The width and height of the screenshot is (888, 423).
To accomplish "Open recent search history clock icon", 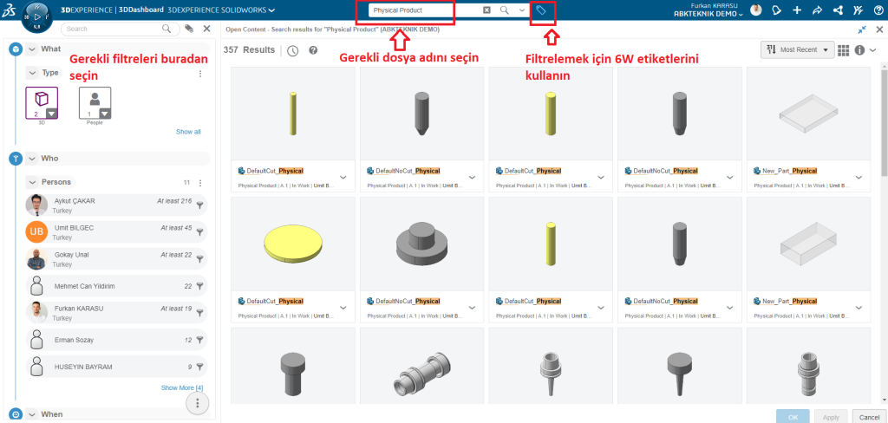I will 293,50.
